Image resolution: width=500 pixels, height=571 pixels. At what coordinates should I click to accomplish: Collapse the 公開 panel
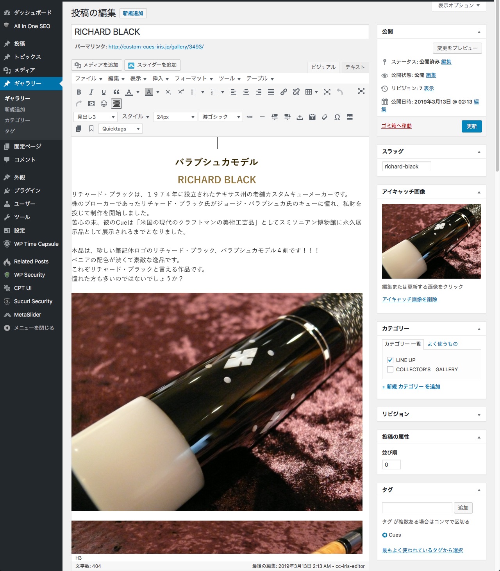479,32
